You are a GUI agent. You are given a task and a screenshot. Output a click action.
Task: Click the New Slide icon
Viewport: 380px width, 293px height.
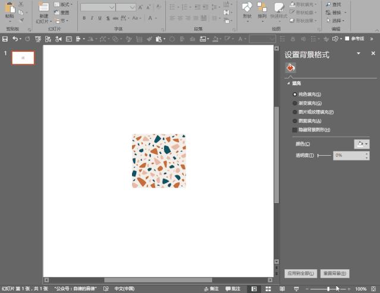(x=43, y=7)
